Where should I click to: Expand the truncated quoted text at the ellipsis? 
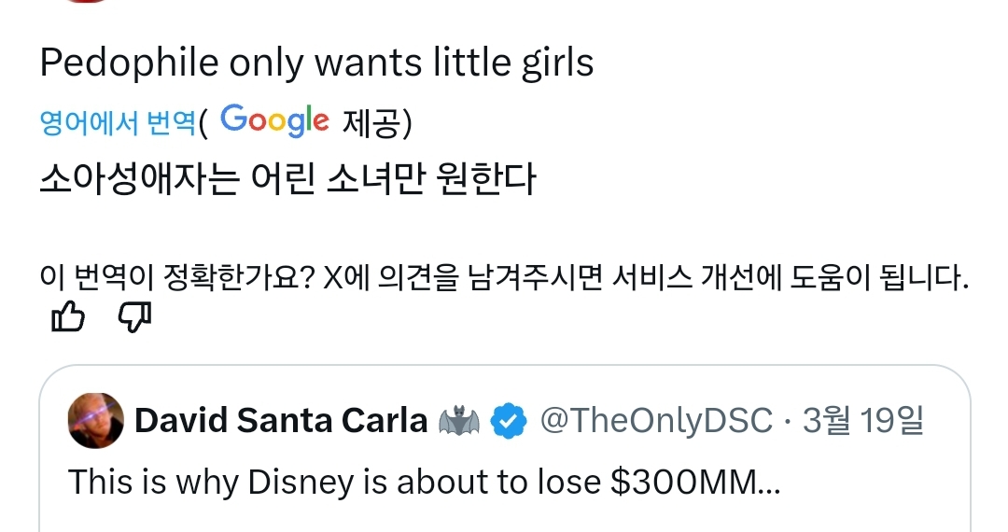[766, 483]
